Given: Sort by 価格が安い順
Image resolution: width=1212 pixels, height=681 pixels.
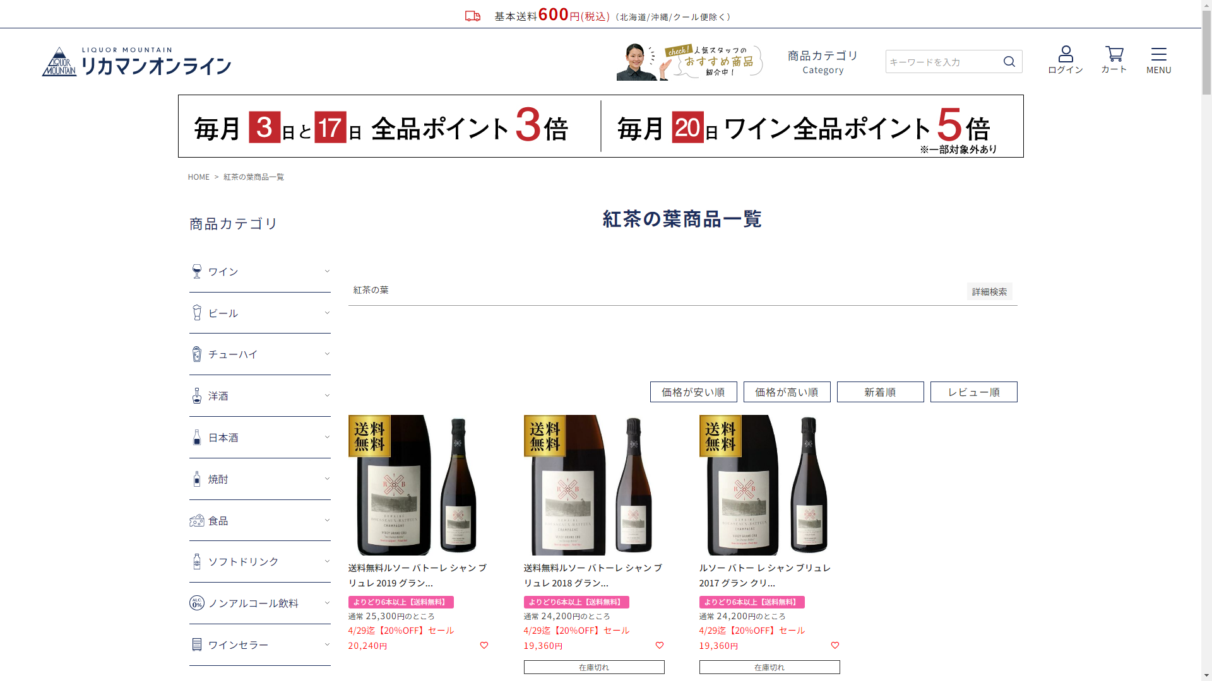Looking at the screenshot, I should (x=693, y=392).
